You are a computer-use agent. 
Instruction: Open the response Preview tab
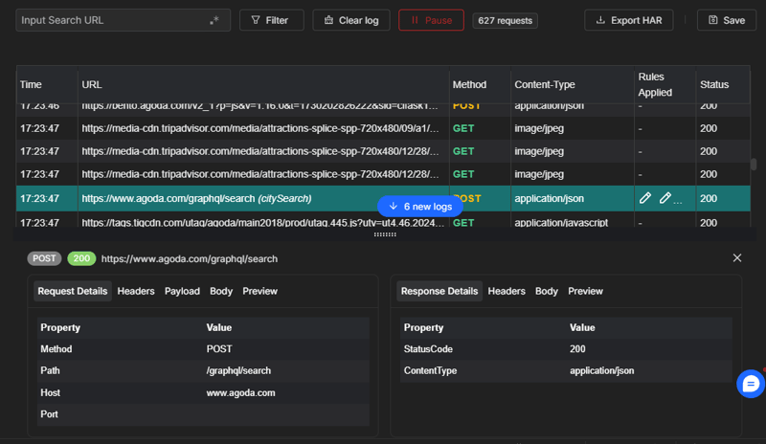click(x=585, y=291)
